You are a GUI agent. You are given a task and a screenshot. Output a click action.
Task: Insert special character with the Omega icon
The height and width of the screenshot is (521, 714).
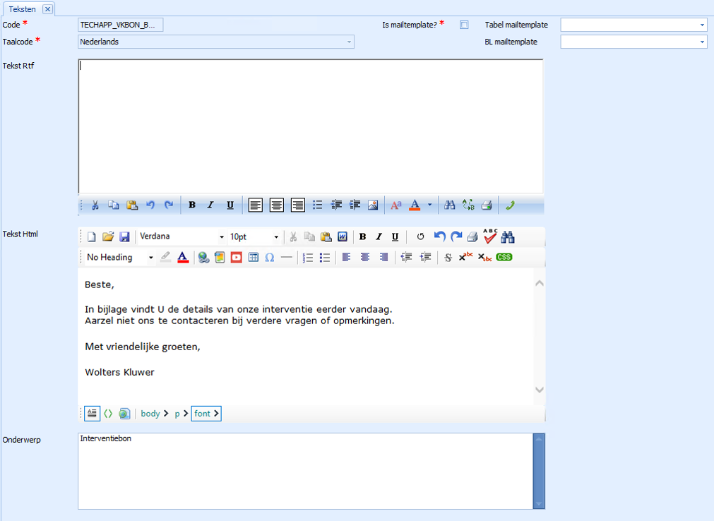[x=269, y=258]
